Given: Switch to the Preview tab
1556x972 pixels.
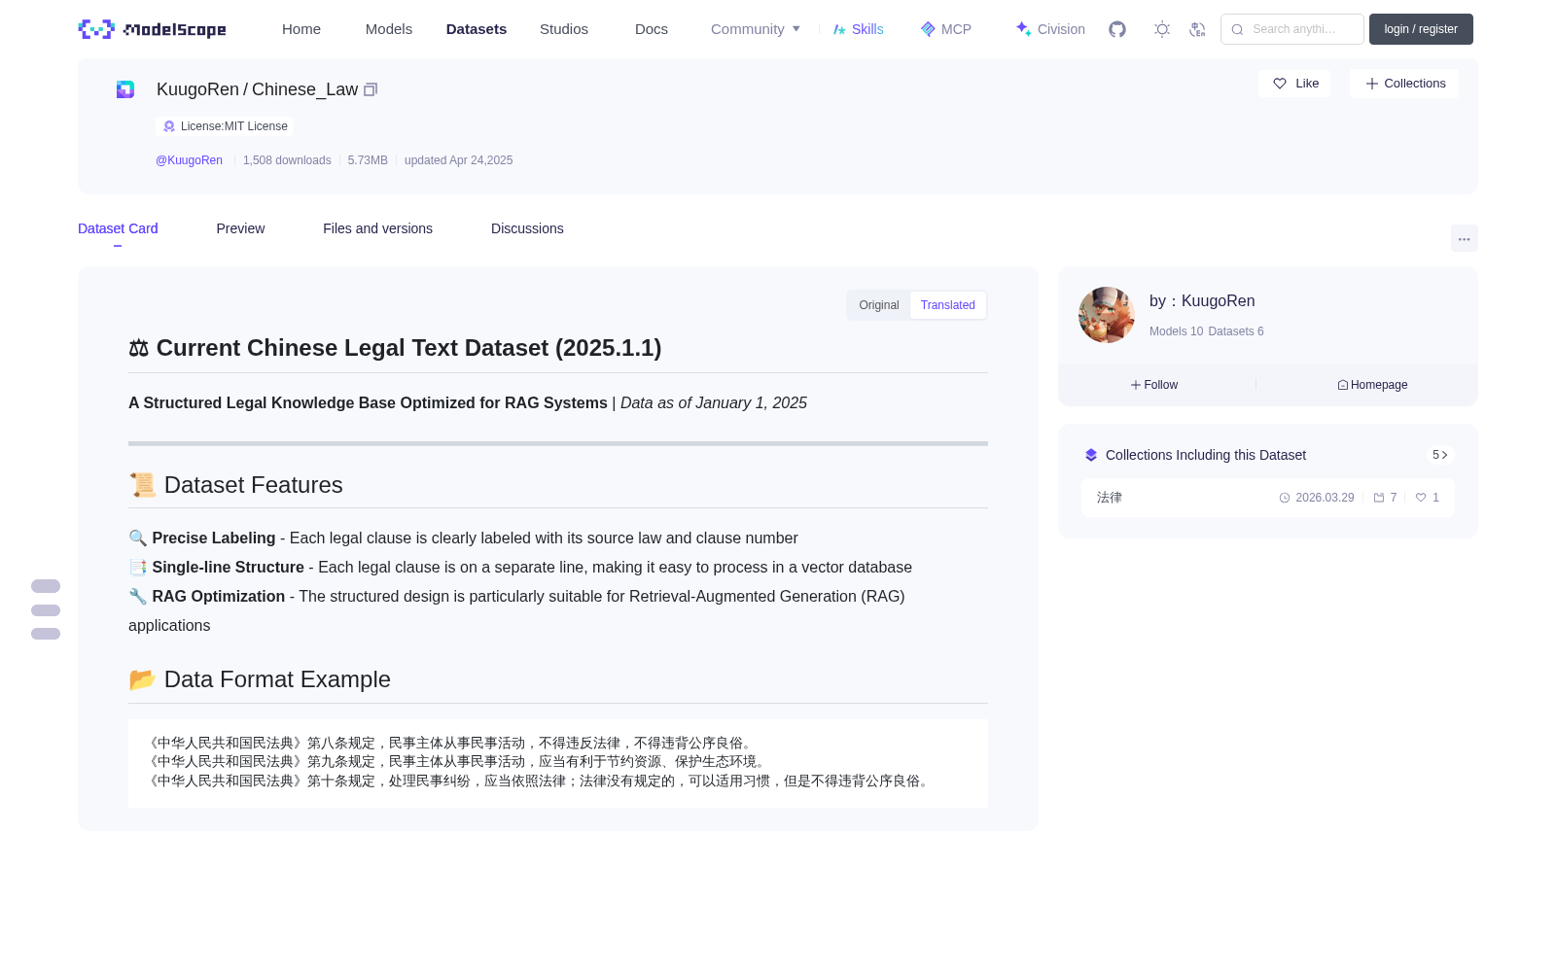Looking at the screenshot, I should point(240,228).
